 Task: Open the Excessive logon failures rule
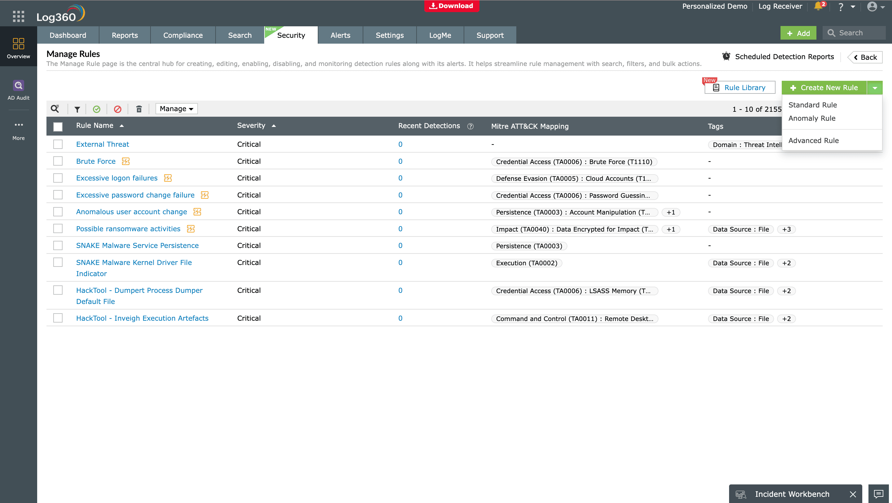tap(117, 178)
